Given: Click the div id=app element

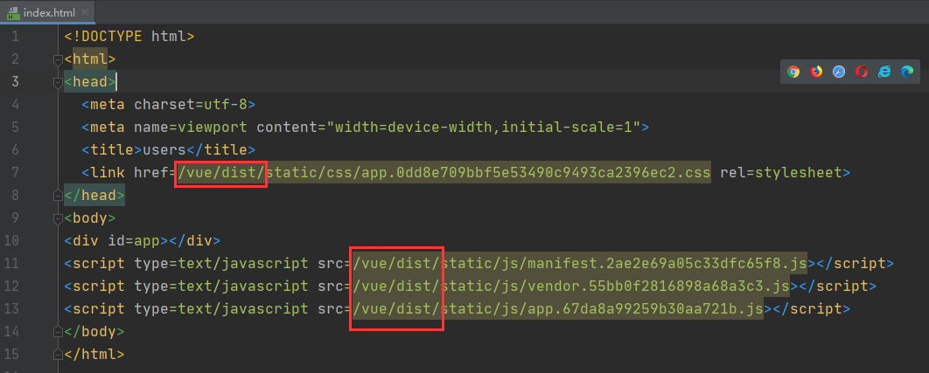Looking at the screenshot, I should pyautogui.click(x=143, y=241).
